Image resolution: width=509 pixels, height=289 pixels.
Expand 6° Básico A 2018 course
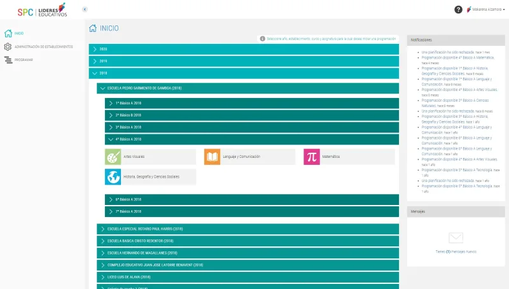point(252,199)
